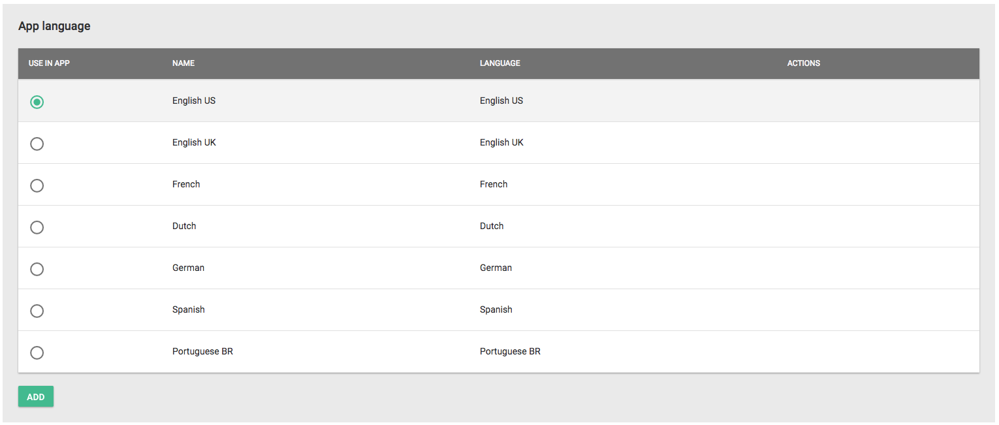Select the Spanish radio button
Image resolution: width=999 pixels, height=425 pixels.
[x=37, y=311]
